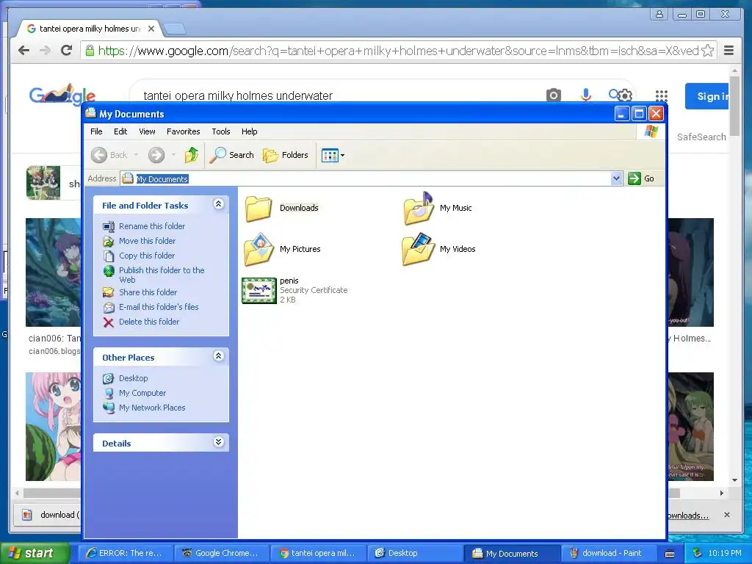Open a new tab in Chrome
The width and height of the screenshot is (752, 564).
pos(175,29)
